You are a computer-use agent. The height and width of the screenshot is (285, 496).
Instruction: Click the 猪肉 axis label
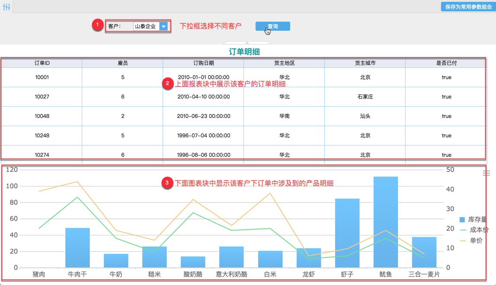tap(39, 274)
